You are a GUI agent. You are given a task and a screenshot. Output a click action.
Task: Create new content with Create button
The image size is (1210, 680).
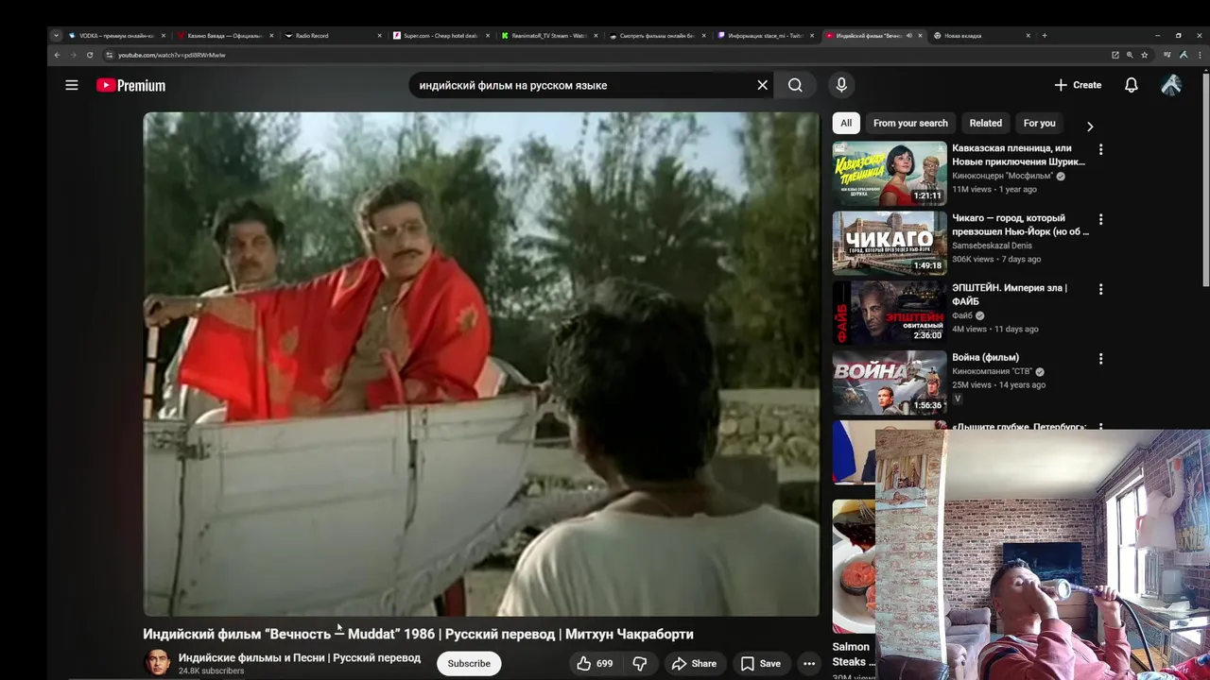click(1078, 85)
